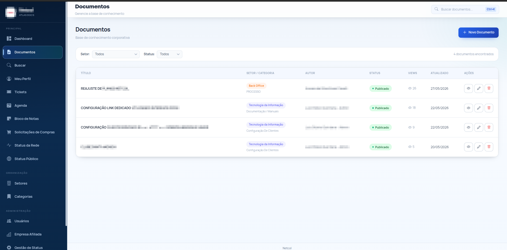Click the Empresa Afiliada icon
Viewport: 507px width, 250px height.
coord(9,234)
